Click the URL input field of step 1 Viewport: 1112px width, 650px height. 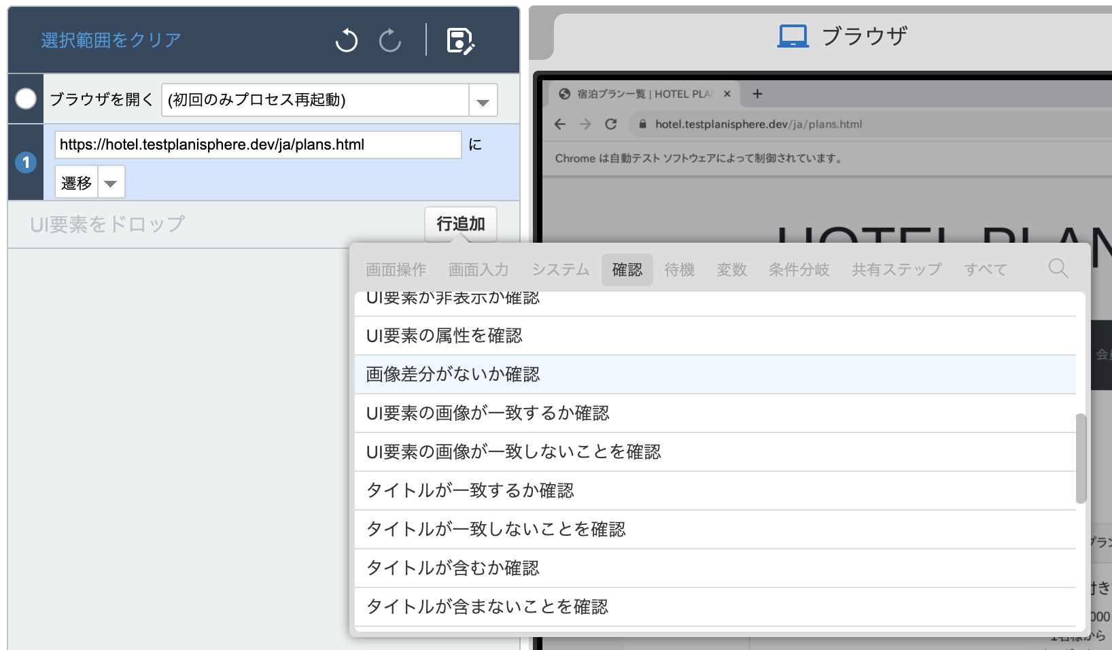(x=258, y=145)
